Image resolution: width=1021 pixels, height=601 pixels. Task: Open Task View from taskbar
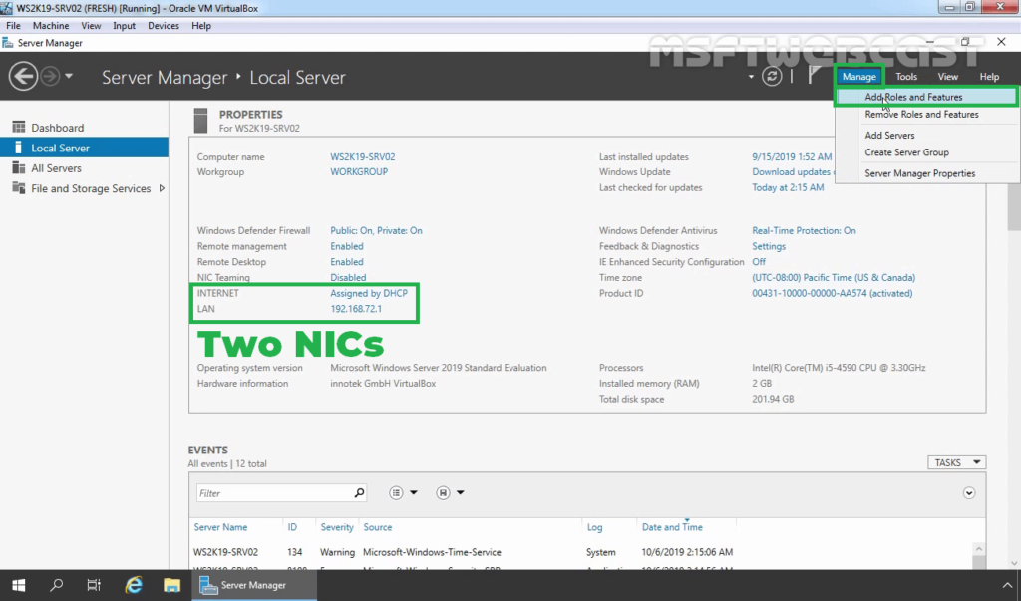click(94, 585)
